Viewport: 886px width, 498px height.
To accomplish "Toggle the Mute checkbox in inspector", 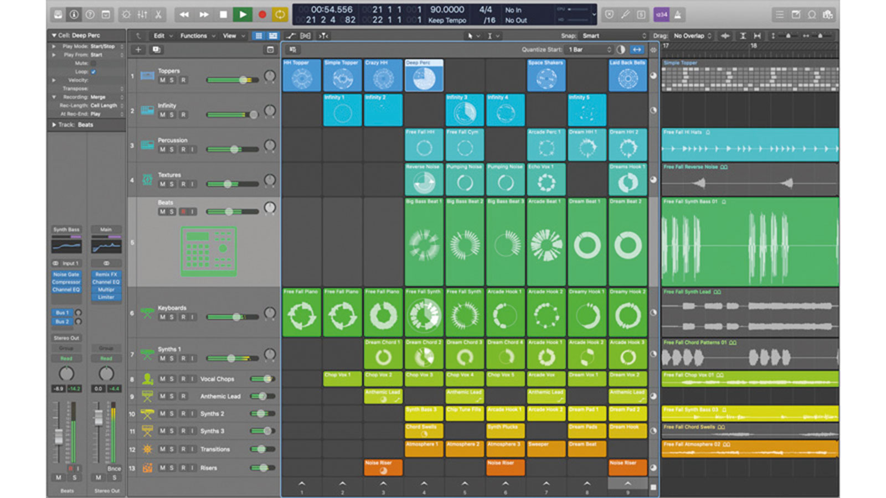I will [93, 64].
